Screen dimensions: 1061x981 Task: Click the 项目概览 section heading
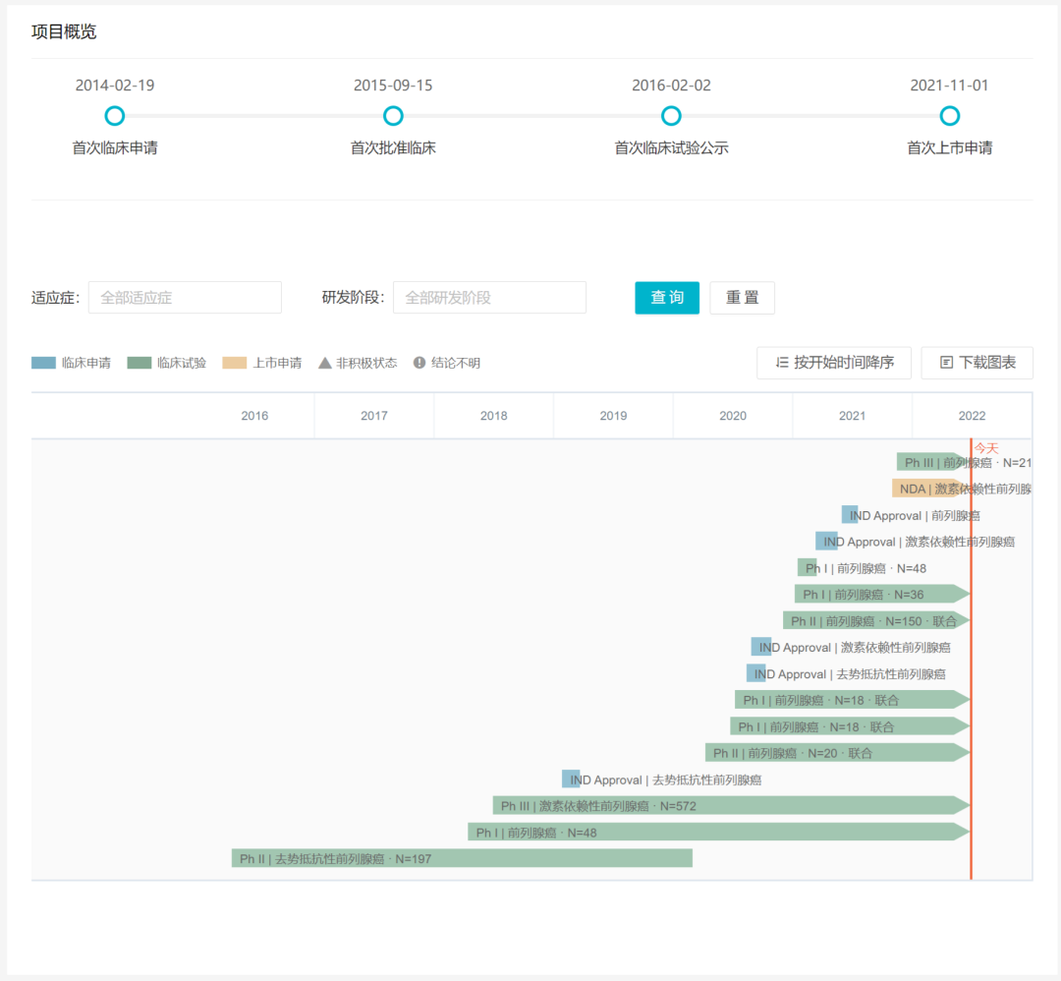coord(64,31)
